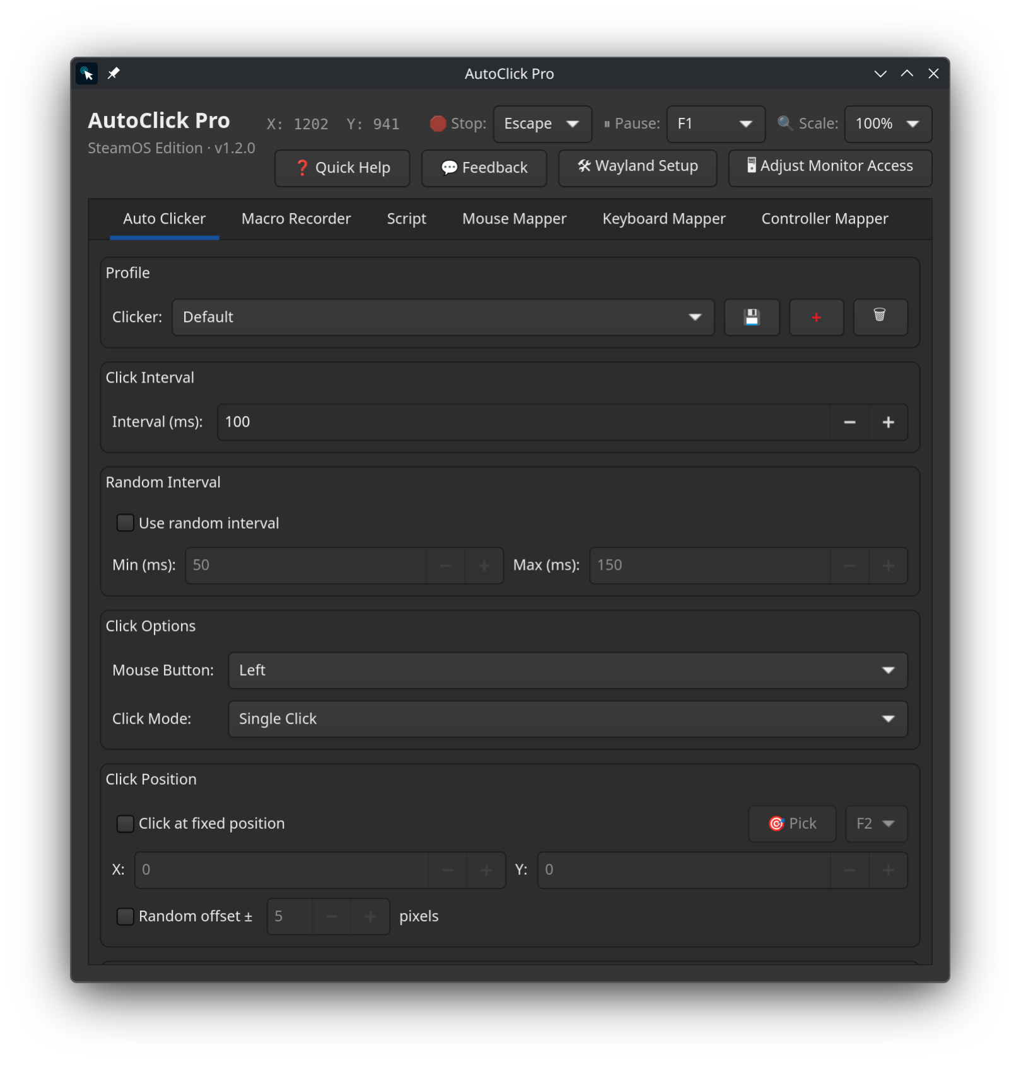
Task: Click the X: 1202 cursor coordinate readout
Action: click(297, 124)
